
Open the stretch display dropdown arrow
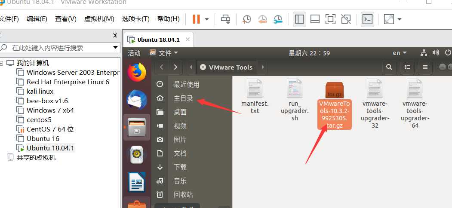pyautogui.click(x=399, y=19)
